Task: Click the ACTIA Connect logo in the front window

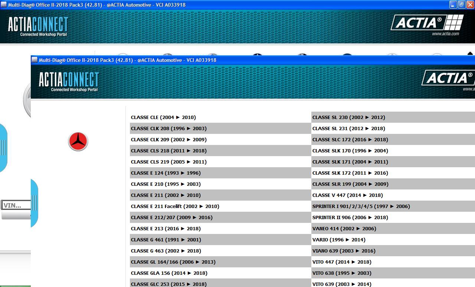Action: click(x=69, y=82)
